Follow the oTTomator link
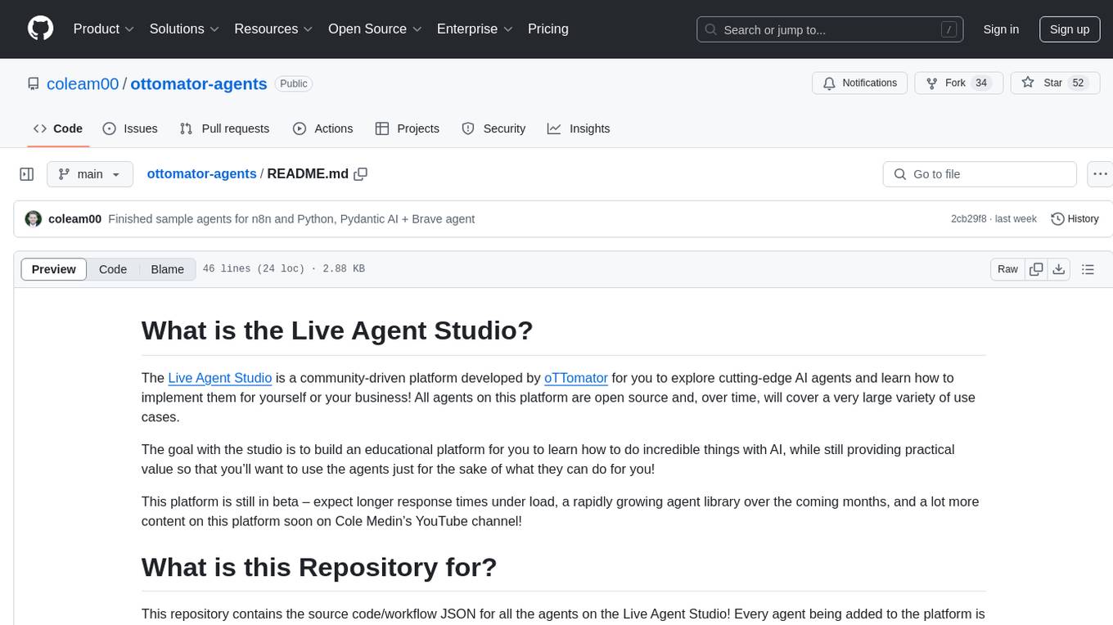This screenshot has width=1113, height=625. point(576,378)
